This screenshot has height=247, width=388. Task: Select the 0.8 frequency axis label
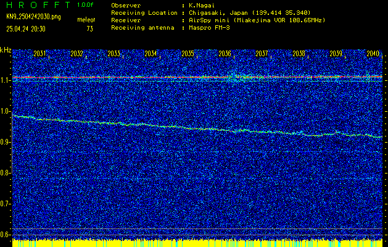[x=5, y=173]
